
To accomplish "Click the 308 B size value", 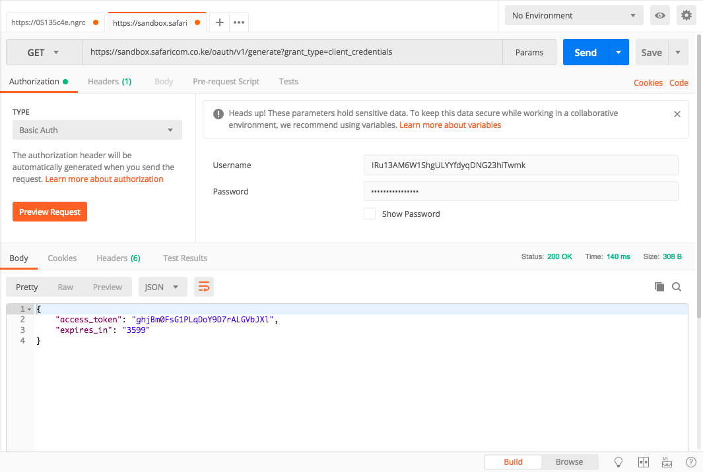I will (x=672, y=256).
